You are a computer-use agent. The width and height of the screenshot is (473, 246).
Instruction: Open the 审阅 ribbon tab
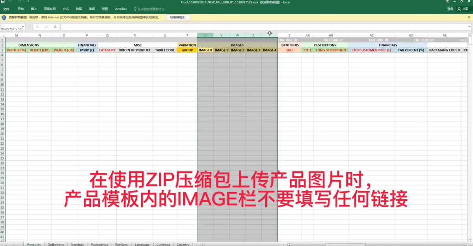coord(92,9)
